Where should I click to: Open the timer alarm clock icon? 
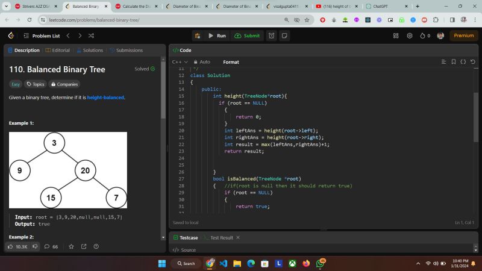pyautogui.click(x=272, y=36)
